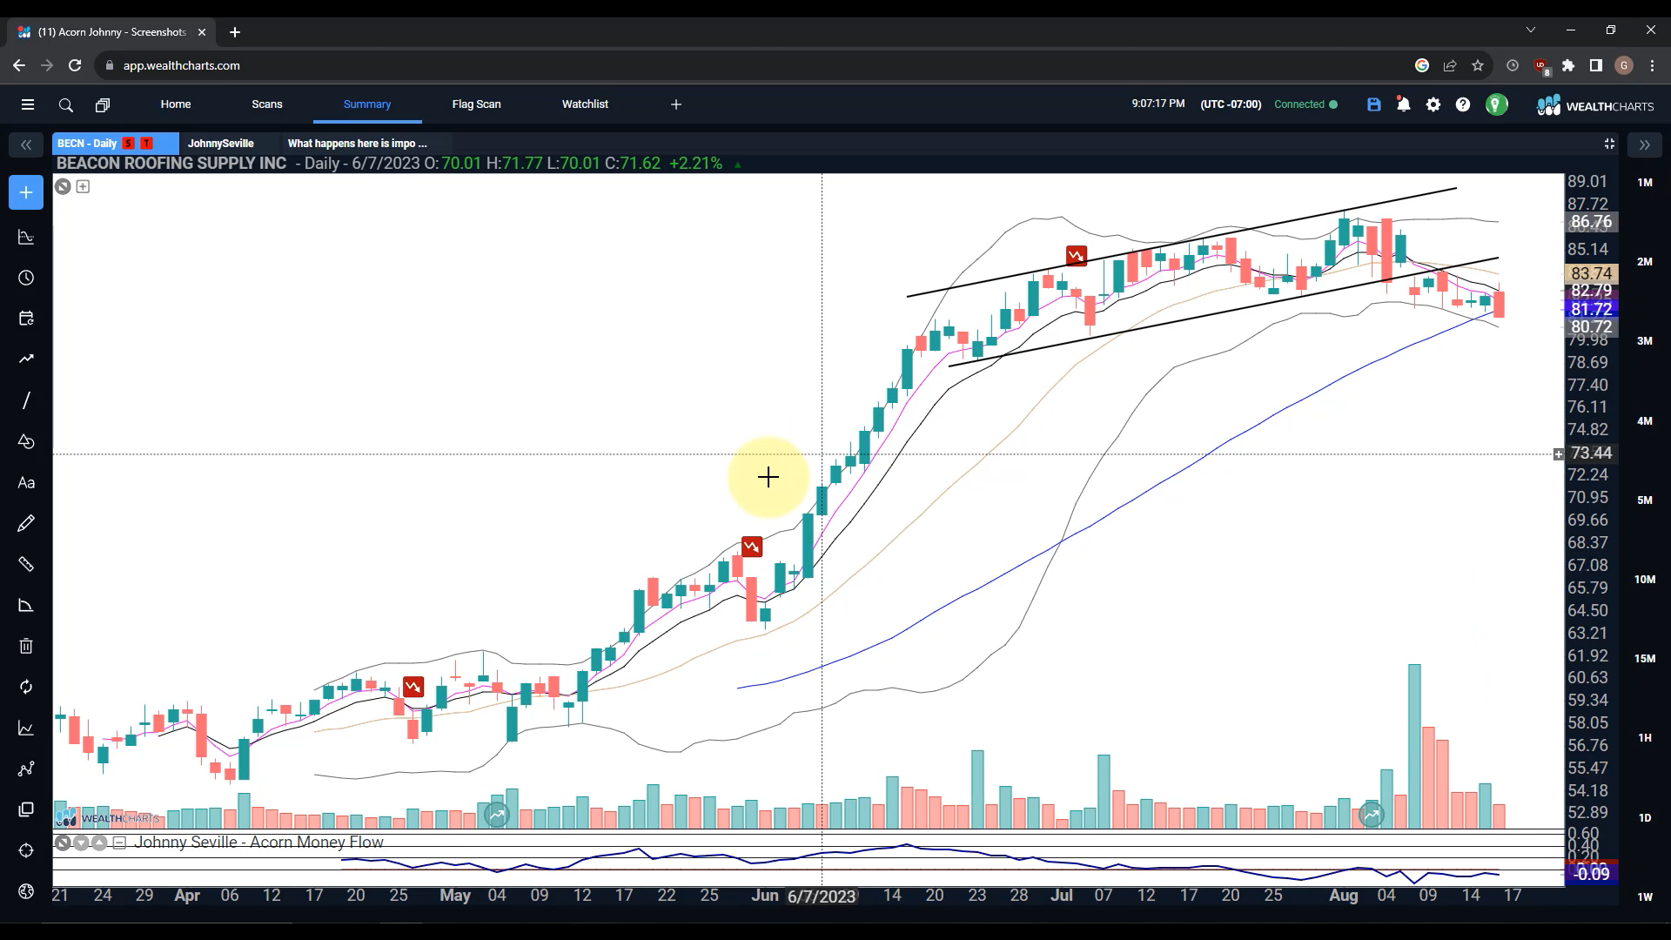Add a new workspace tab with plus
The width and height of the screenshot is (1671, 940).
tap(676, 104)
